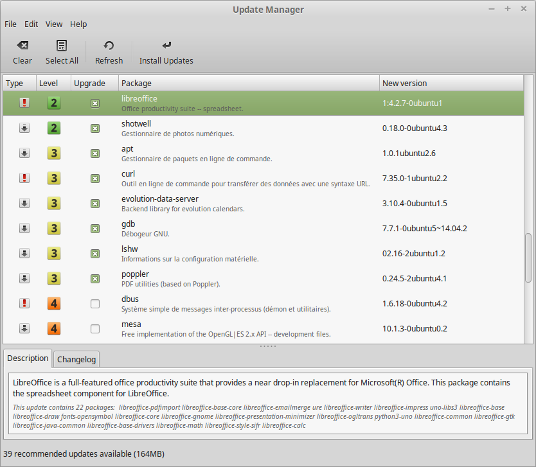Open the Help menu
Screen dimensions: 536x467
click(x=78, y=24)
